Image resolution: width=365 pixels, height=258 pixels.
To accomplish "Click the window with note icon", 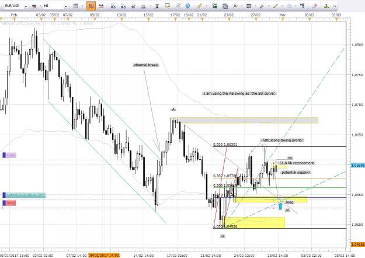I will 168,6.
